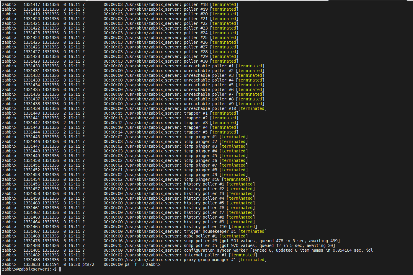
Task: Click PID 1333933 of the ps process
Action: click(32, 264)
